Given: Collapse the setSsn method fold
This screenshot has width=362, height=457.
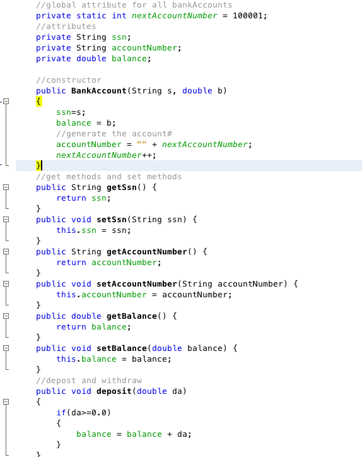Looking at the screenshot, I should [x=6, y=220].
